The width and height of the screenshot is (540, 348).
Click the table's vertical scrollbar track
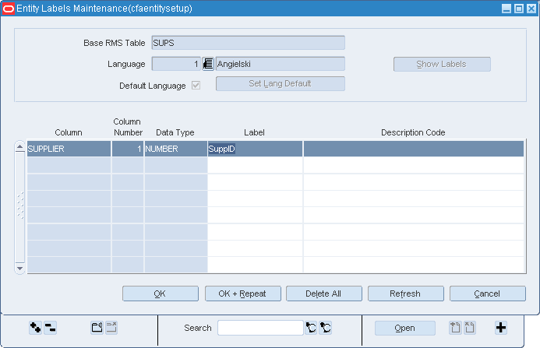pos(20,207)
